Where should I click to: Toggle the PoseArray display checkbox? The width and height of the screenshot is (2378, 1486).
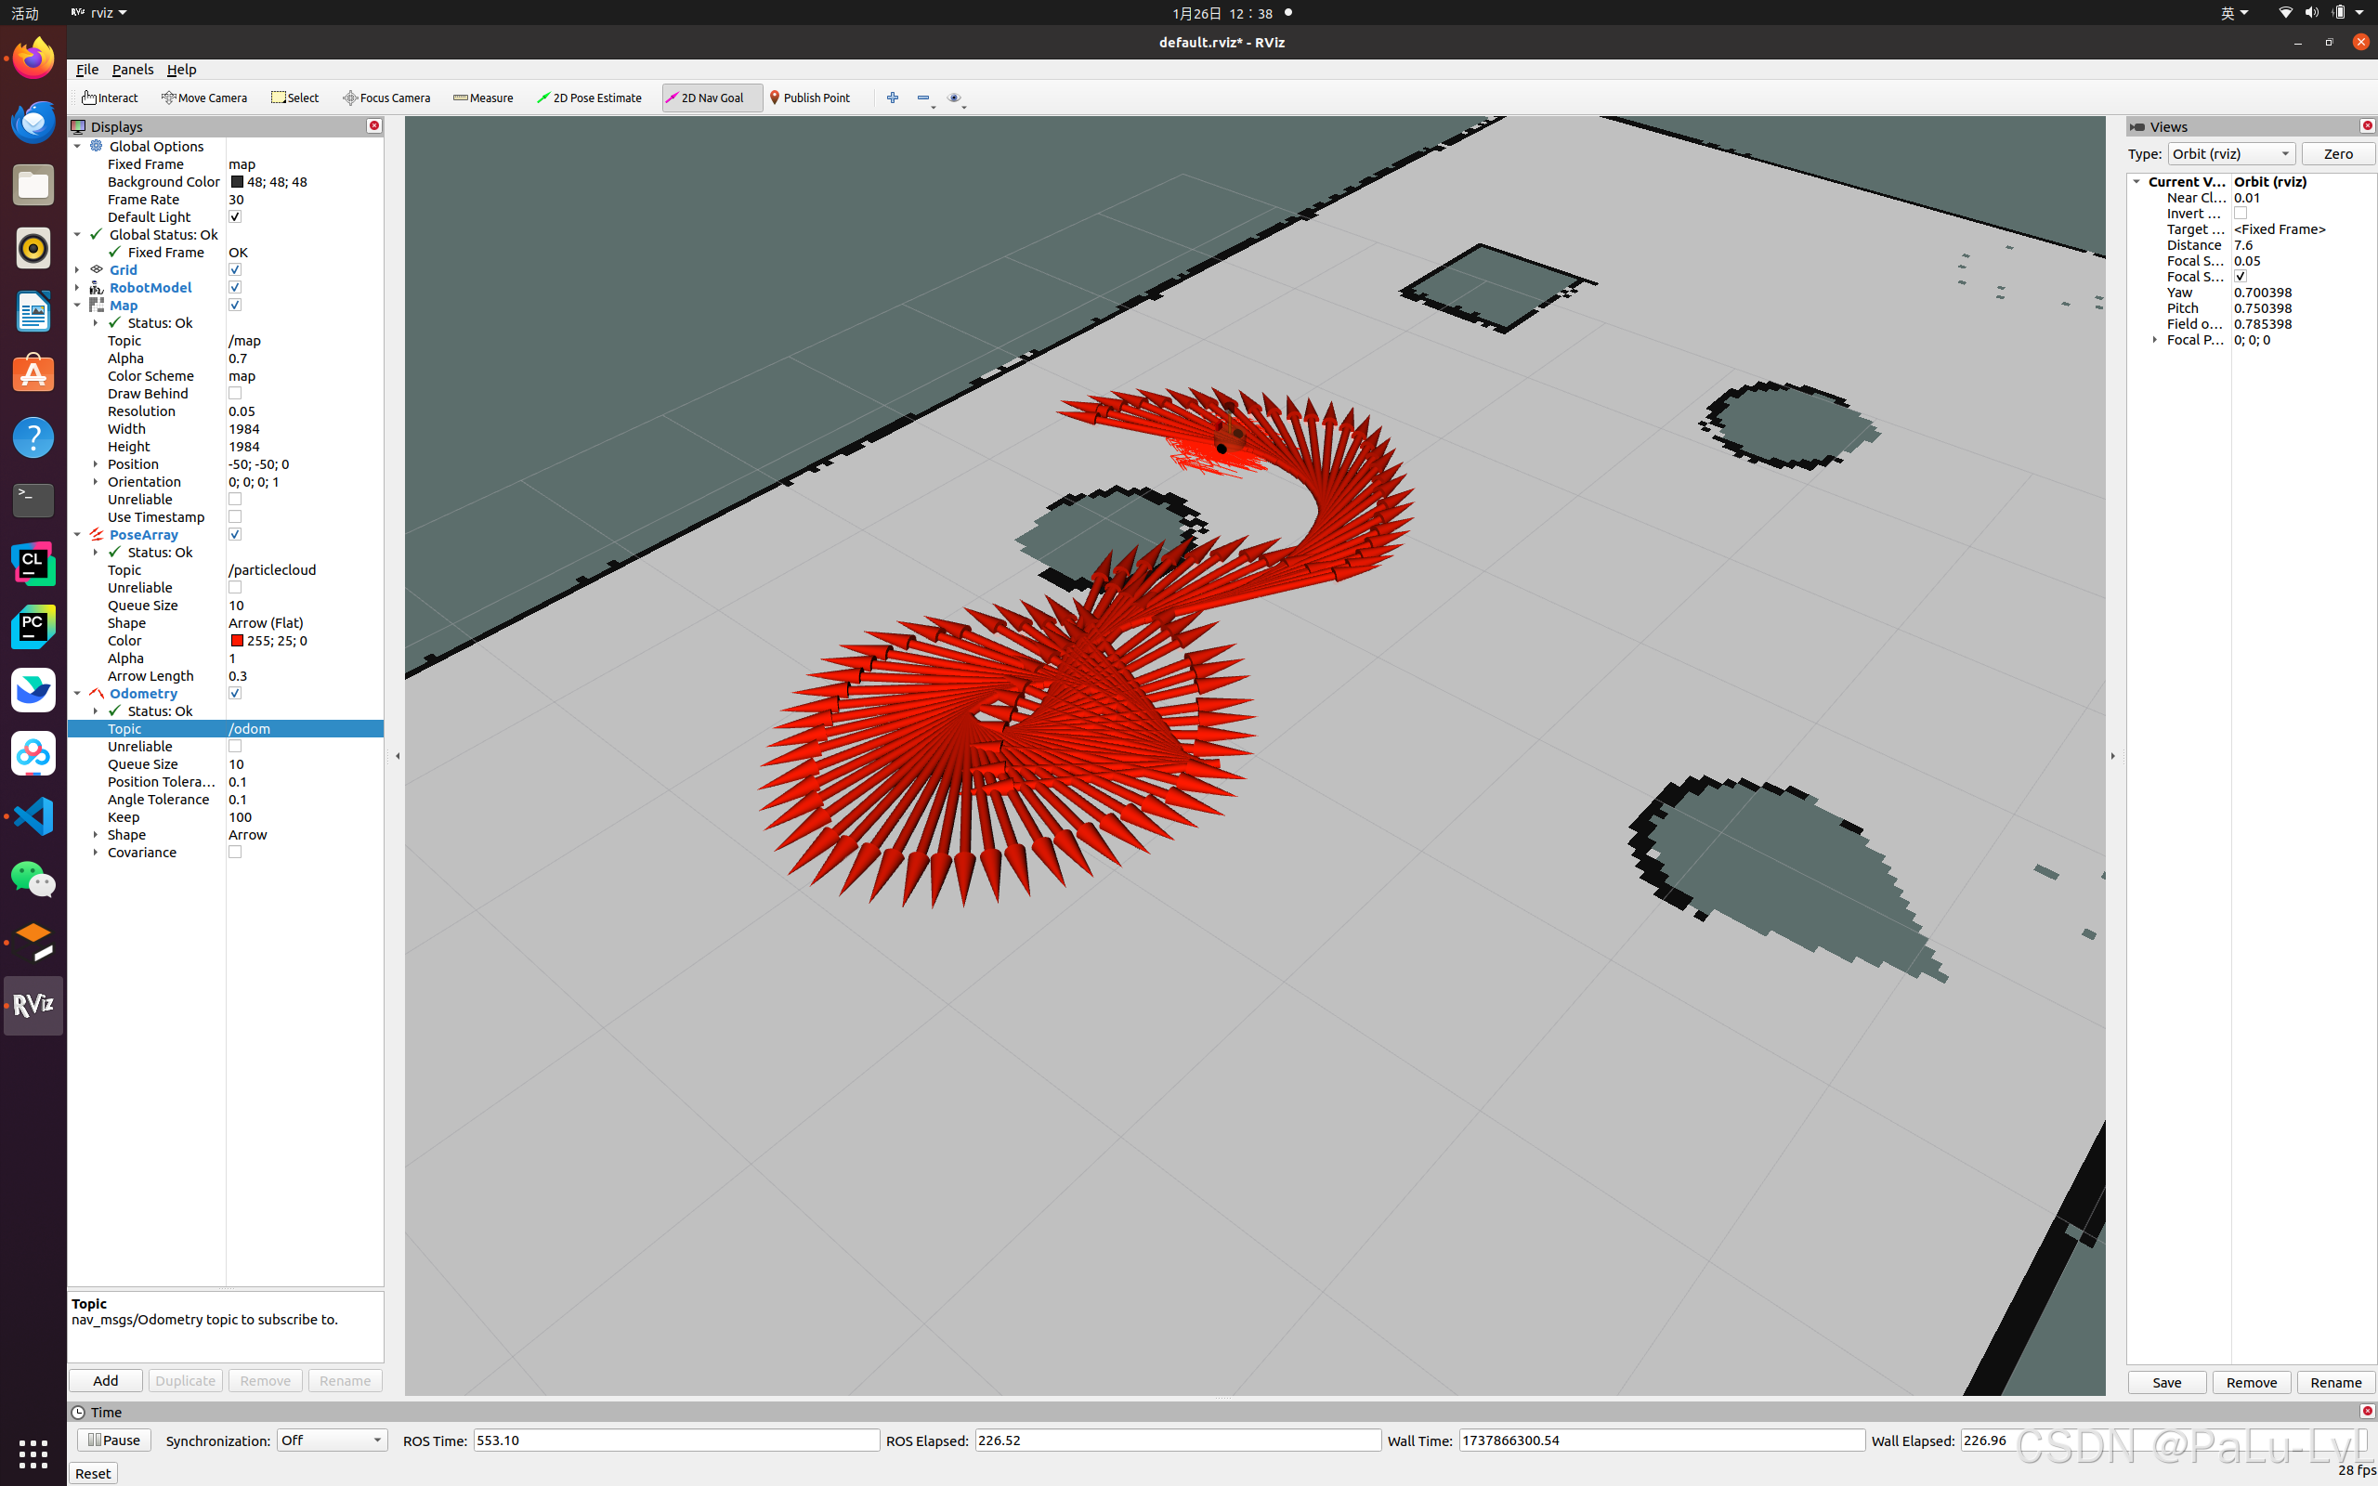pyautogui.click(x=235, y=535)
